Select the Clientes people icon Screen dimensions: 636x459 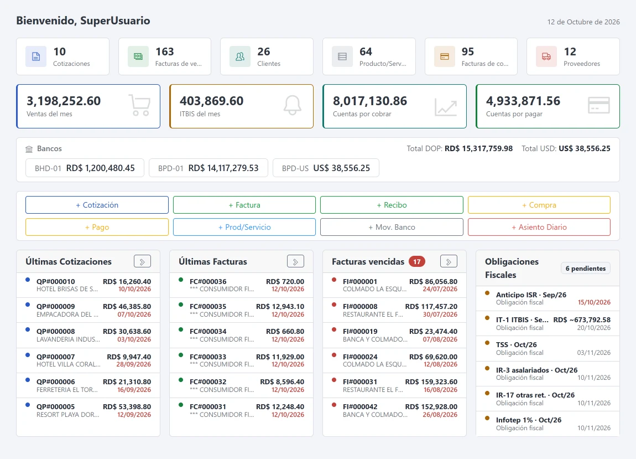[240, 56]
